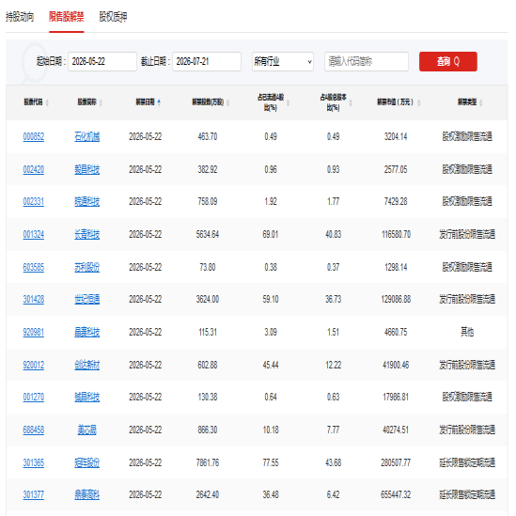Sort by 解禁股数(万股) arrow icon

(x=227, y=102)
